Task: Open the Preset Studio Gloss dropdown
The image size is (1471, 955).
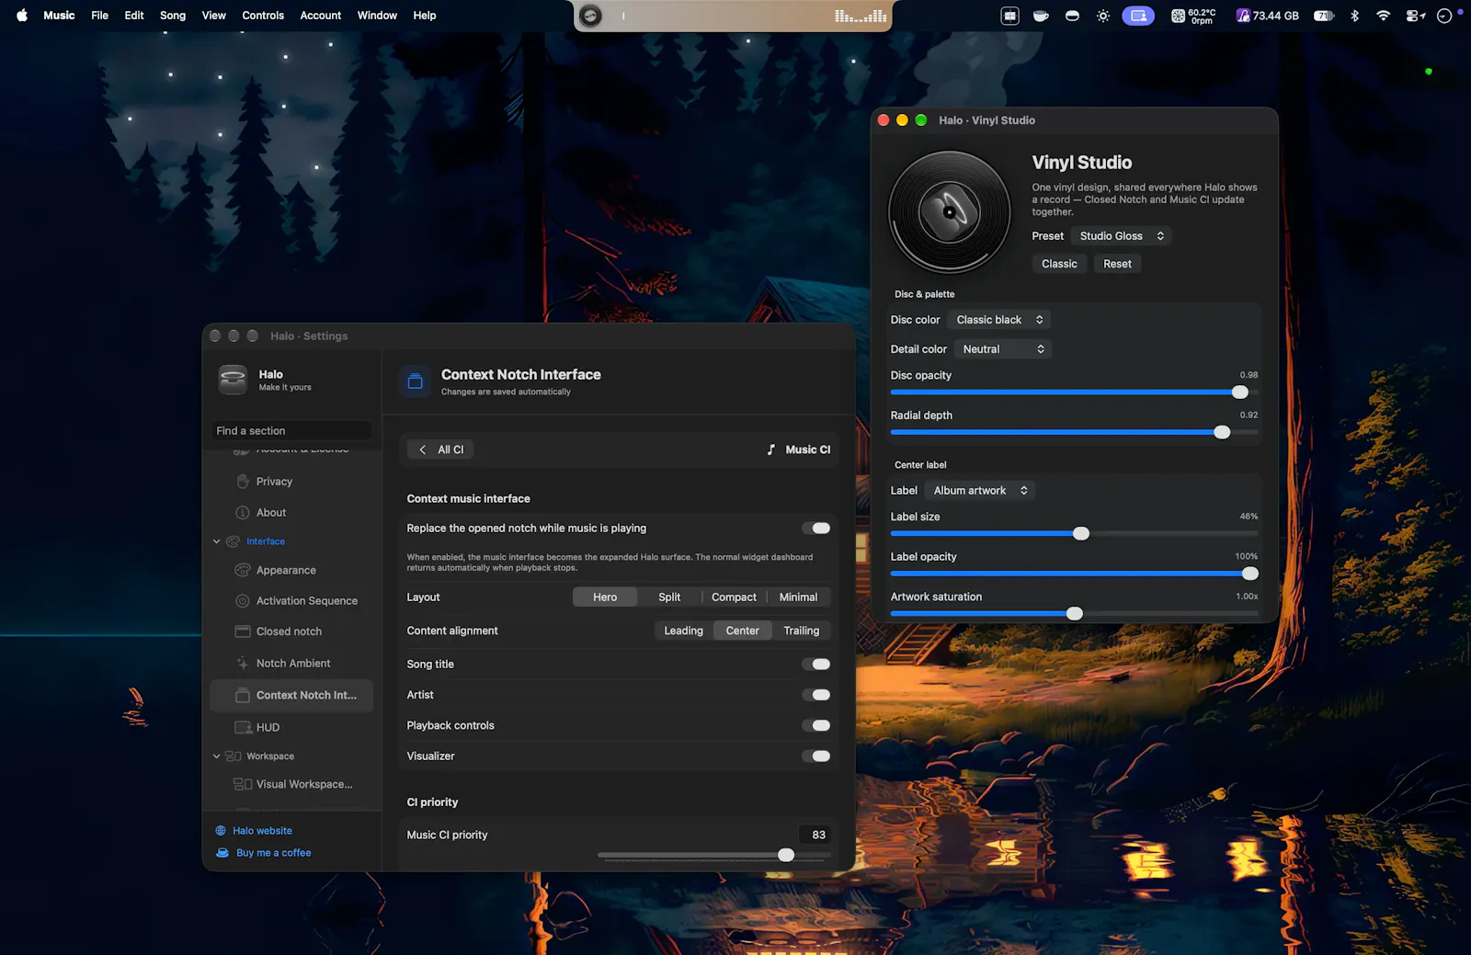Action: [x=1122, y=236]
